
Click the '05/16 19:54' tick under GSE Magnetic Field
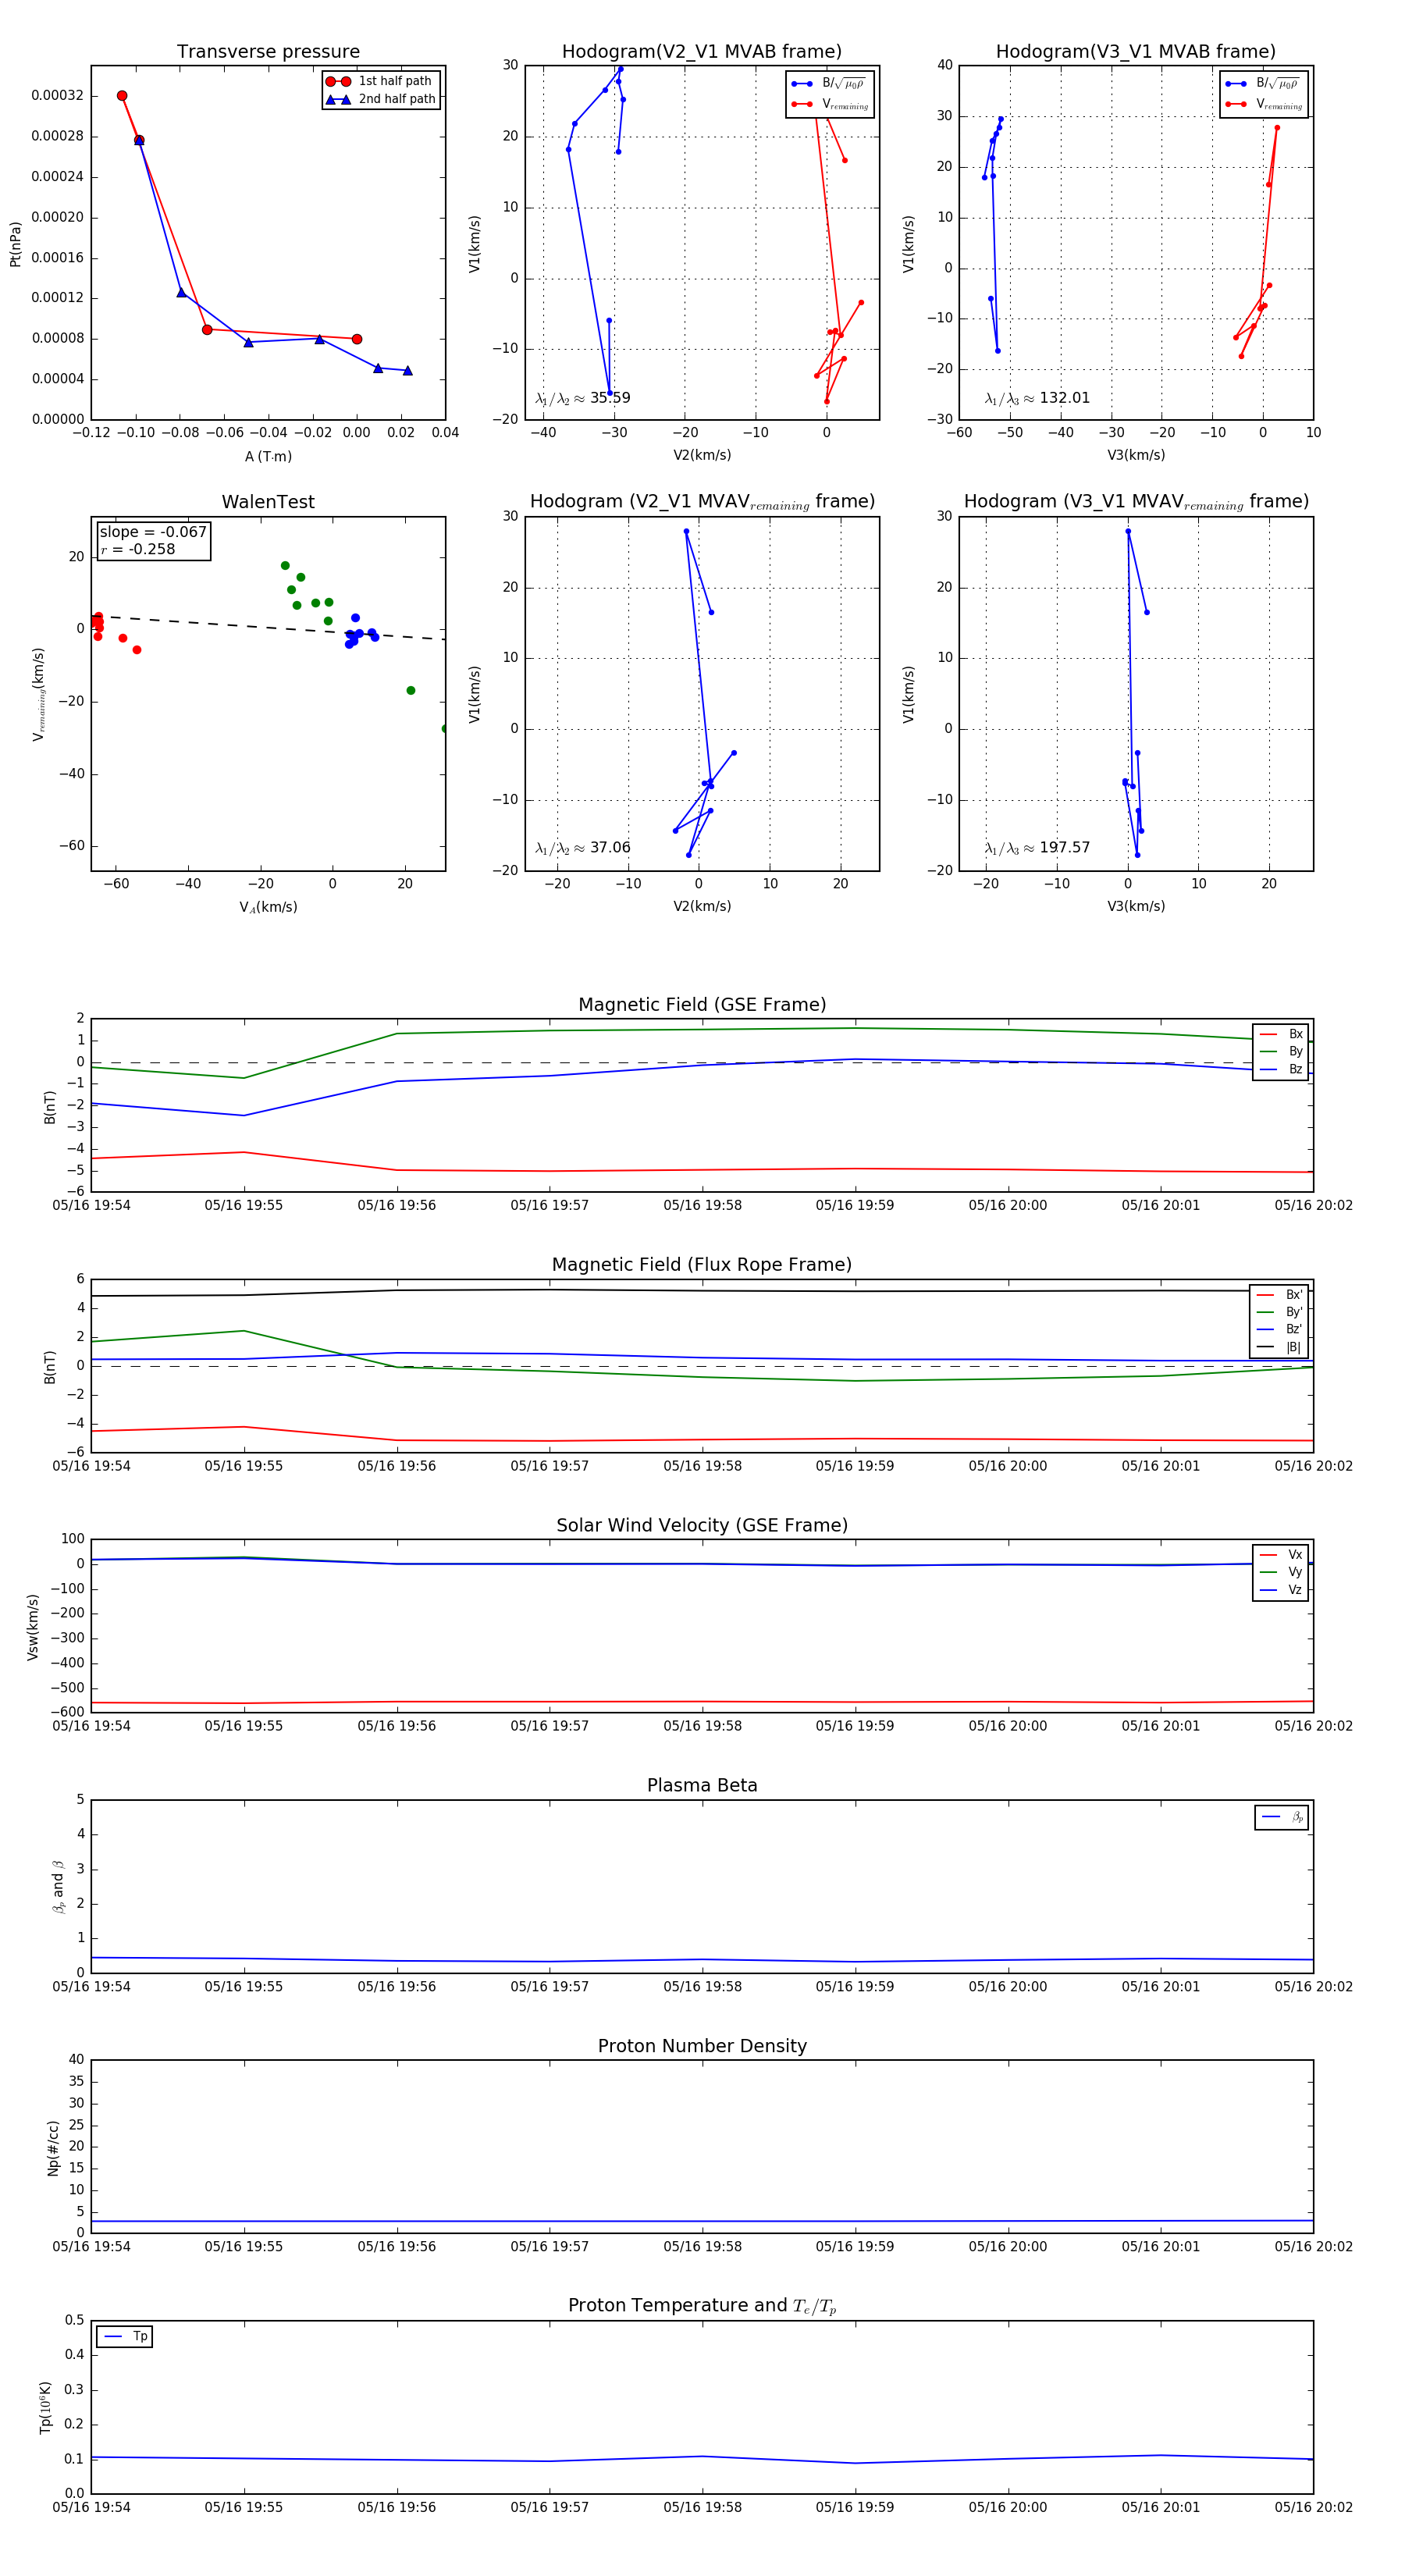click(91, 1205)
